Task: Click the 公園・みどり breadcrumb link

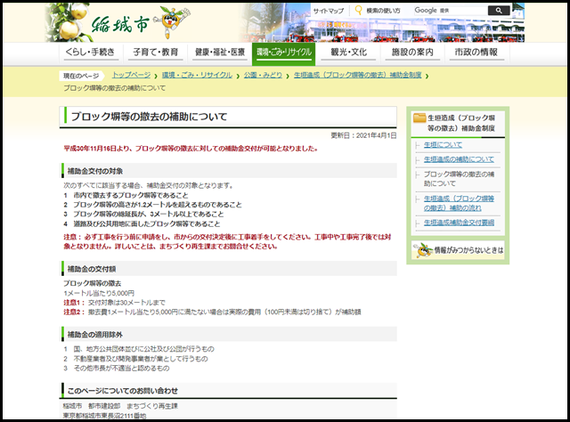Action: click(x=262, y=76)
